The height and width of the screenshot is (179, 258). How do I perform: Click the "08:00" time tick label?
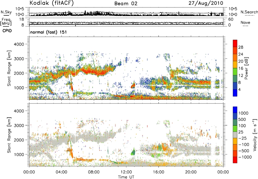[94, 172]
